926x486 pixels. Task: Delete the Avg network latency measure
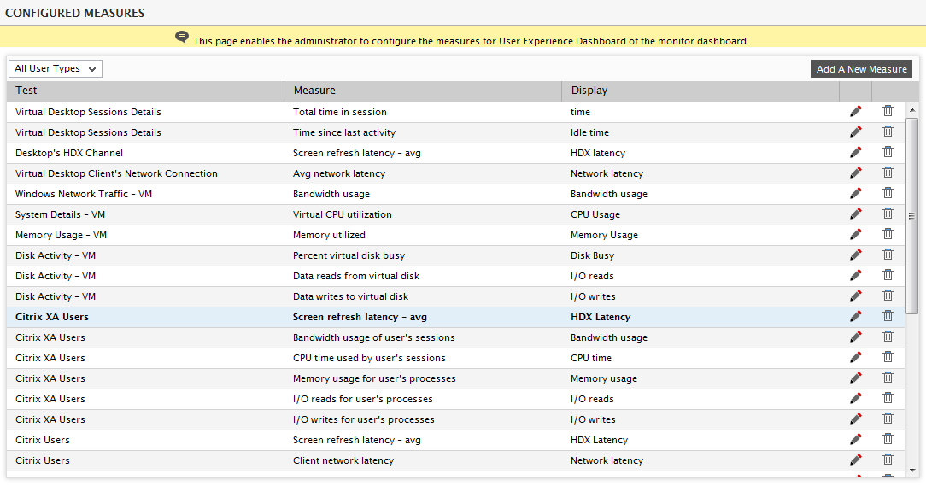click(888, 173)
